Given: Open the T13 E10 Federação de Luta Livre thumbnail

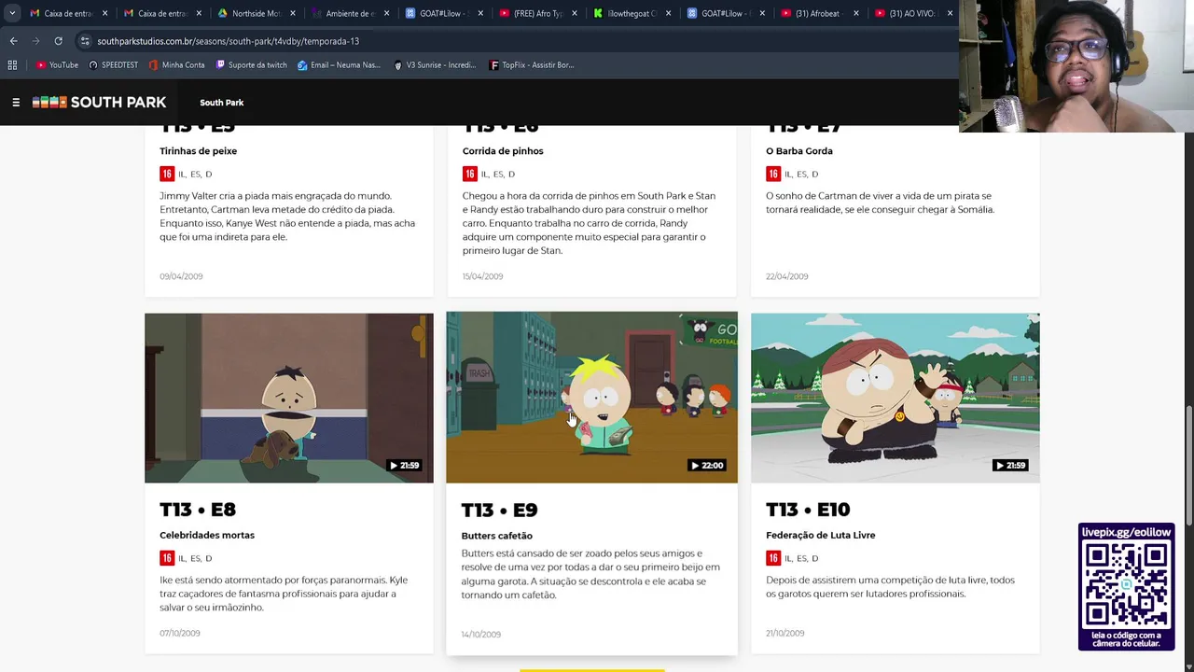Looking at the screenshot, I should (895, 398).
